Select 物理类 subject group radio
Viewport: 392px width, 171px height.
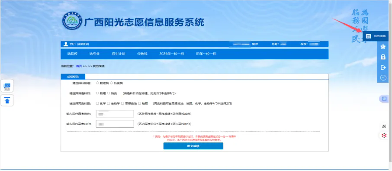97,83
